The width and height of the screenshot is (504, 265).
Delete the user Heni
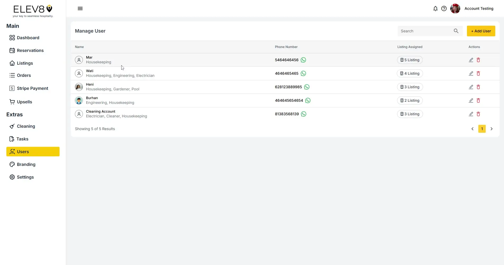coord(478,87)
